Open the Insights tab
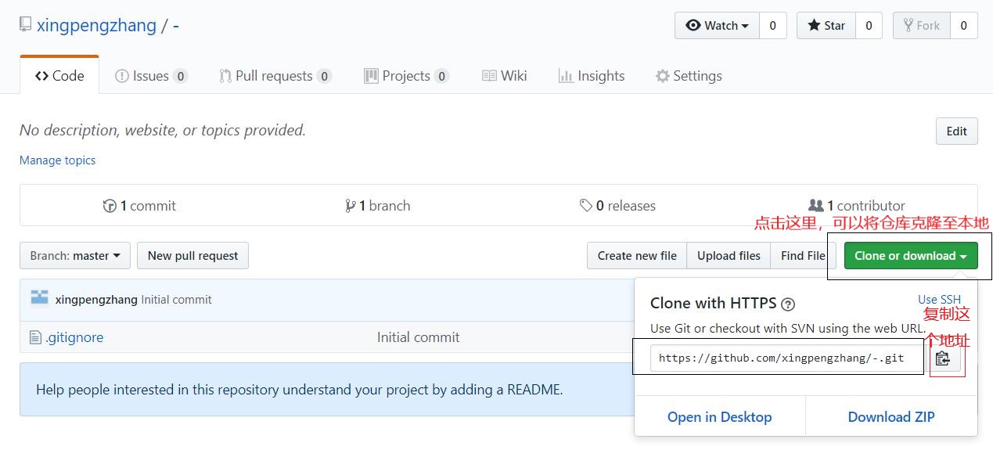Screen dimensions: 993x450 [x=591, y=76]
